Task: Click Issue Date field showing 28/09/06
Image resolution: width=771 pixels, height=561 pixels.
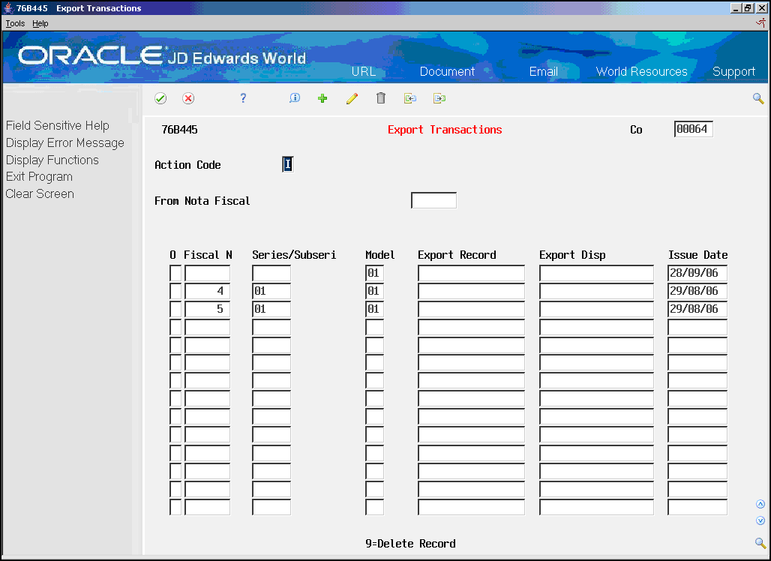Action: pyautogui.click(x=697, y=273)
